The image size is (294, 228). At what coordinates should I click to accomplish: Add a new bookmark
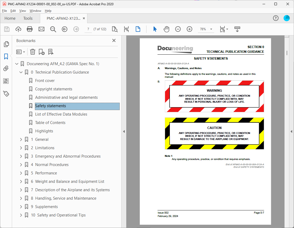point(41,52)
